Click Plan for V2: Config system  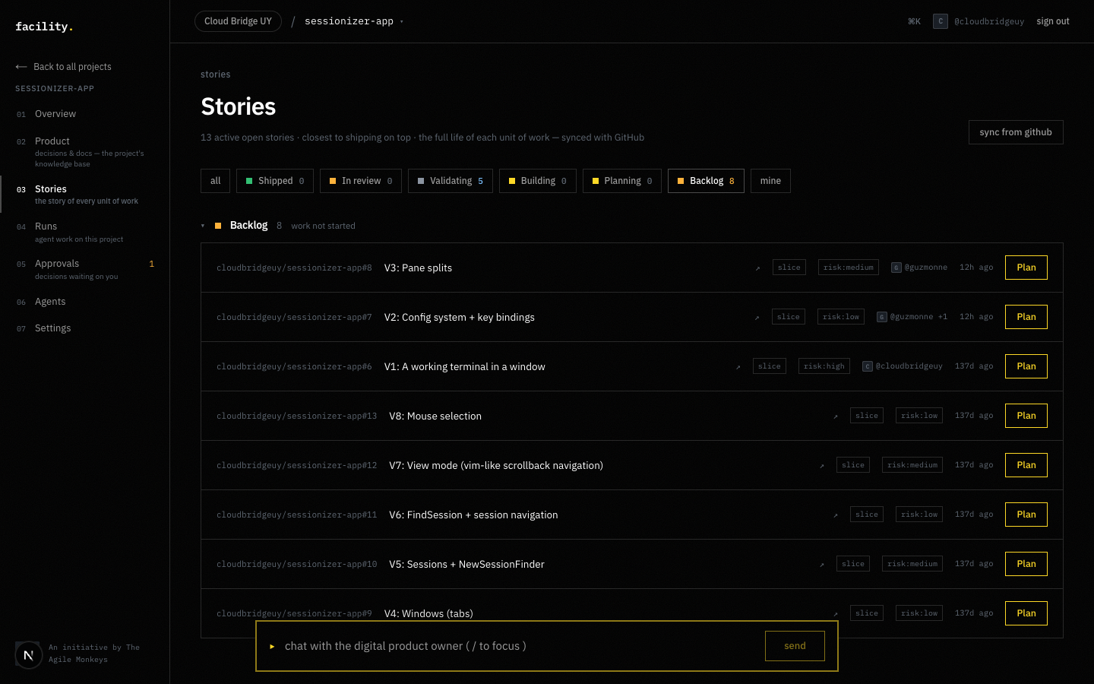(x=1026, y=317)
